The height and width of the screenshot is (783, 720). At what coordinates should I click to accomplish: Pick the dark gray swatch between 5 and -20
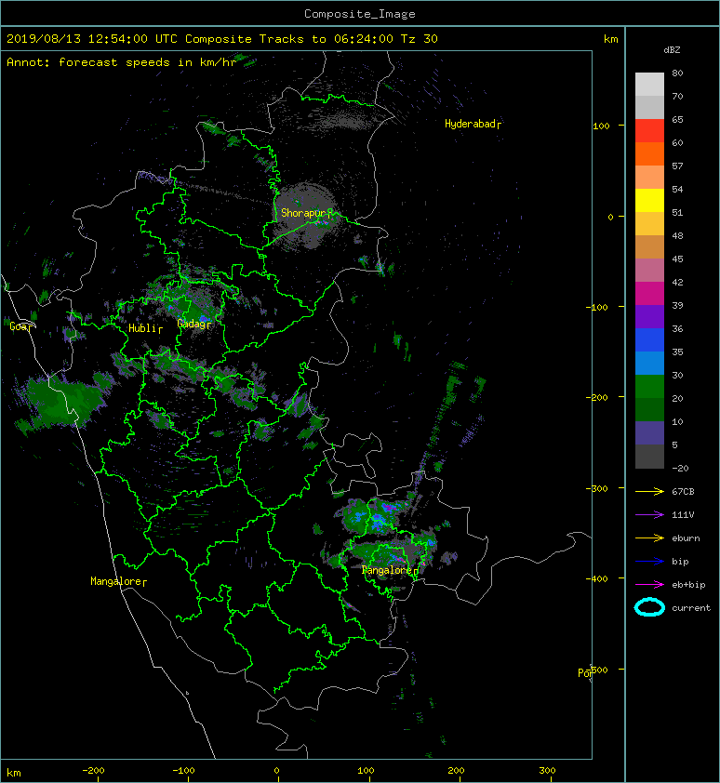point(649,456)
